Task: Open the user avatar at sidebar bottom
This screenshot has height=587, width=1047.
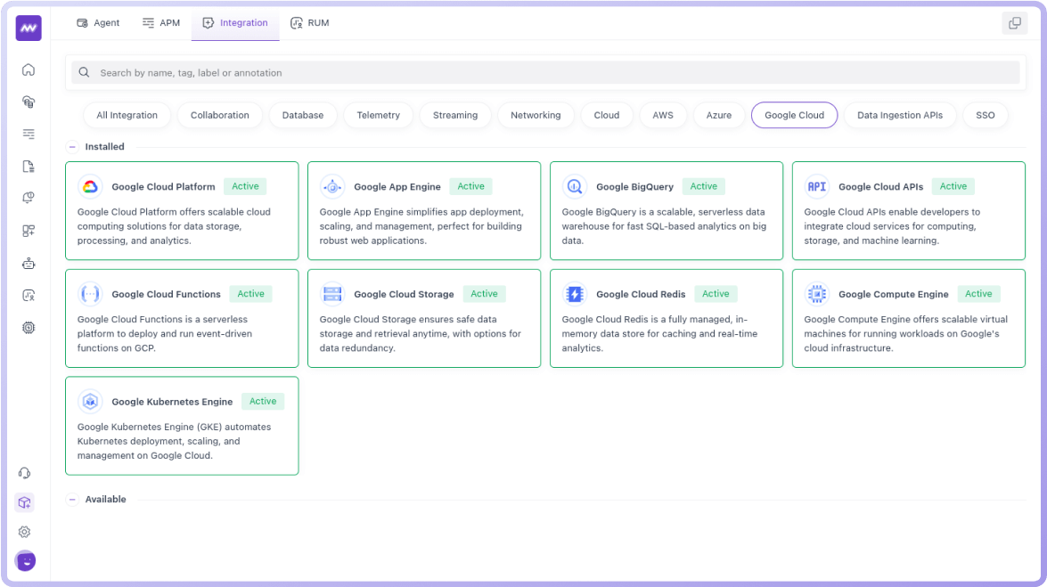Action: (x=25, y=561)
